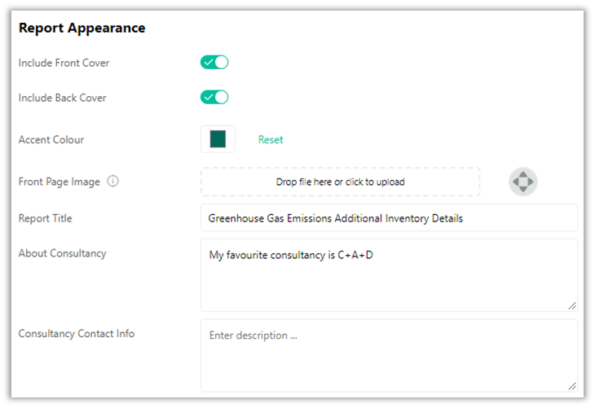Image resolution: width=595 pixels, height=408 pixels.
Task: Open the Accent Colour swatch picker
Action: coord(218,138)
